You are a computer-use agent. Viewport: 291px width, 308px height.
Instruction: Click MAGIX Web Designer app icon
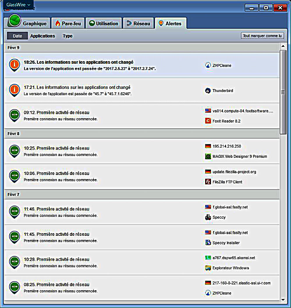(x=208, y=156)
